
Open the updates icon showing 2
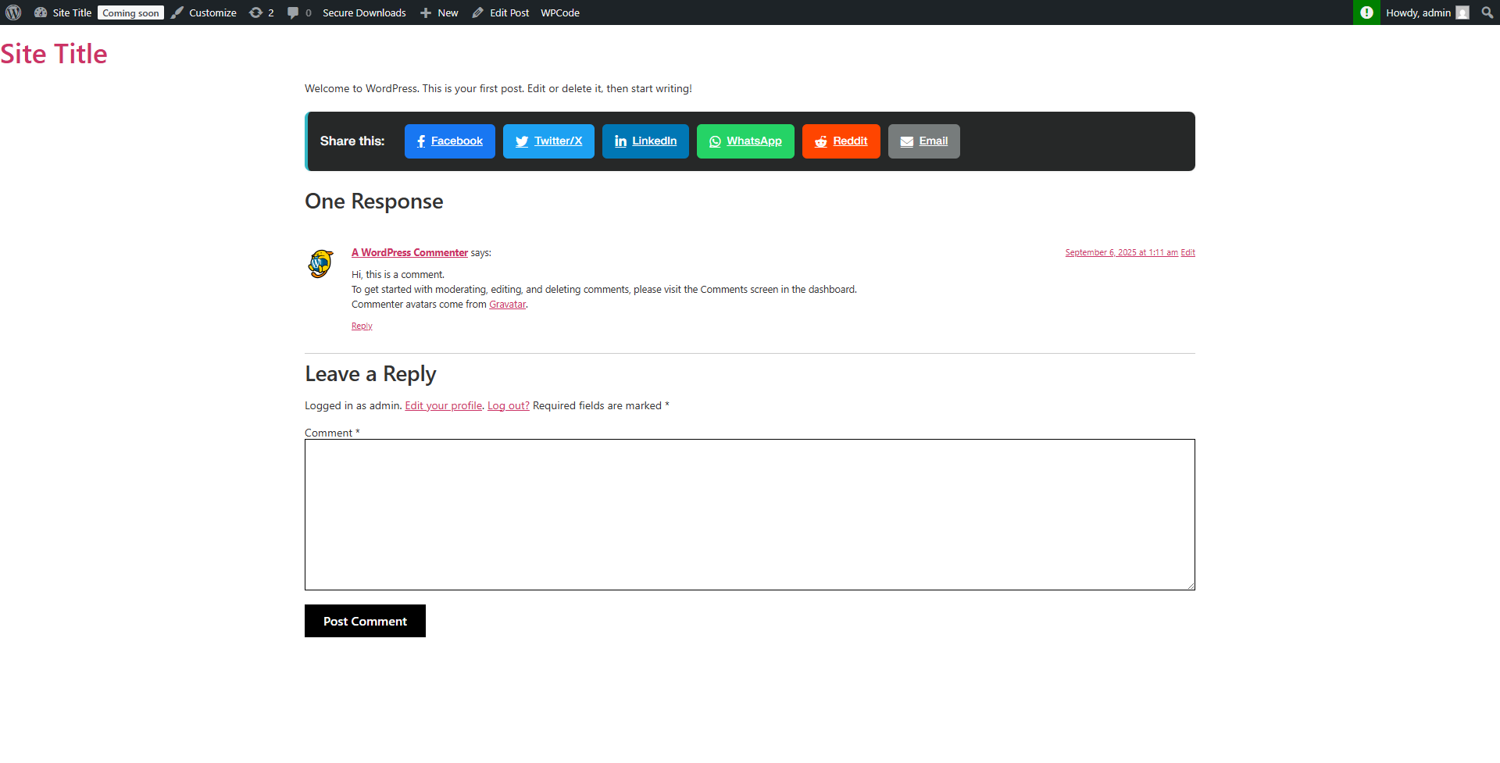point(261,12)
